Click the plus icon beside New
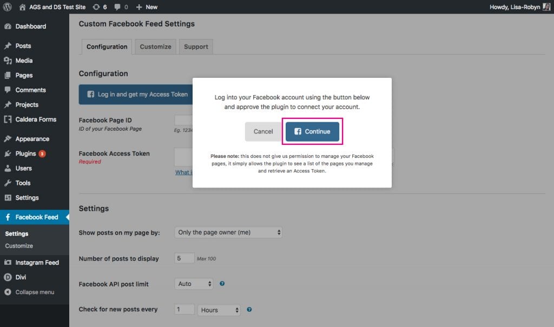 (x=139, y=7)
